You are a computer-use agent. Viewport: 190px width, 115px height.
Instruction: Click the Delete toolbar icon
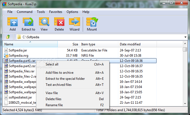point(59,22)
